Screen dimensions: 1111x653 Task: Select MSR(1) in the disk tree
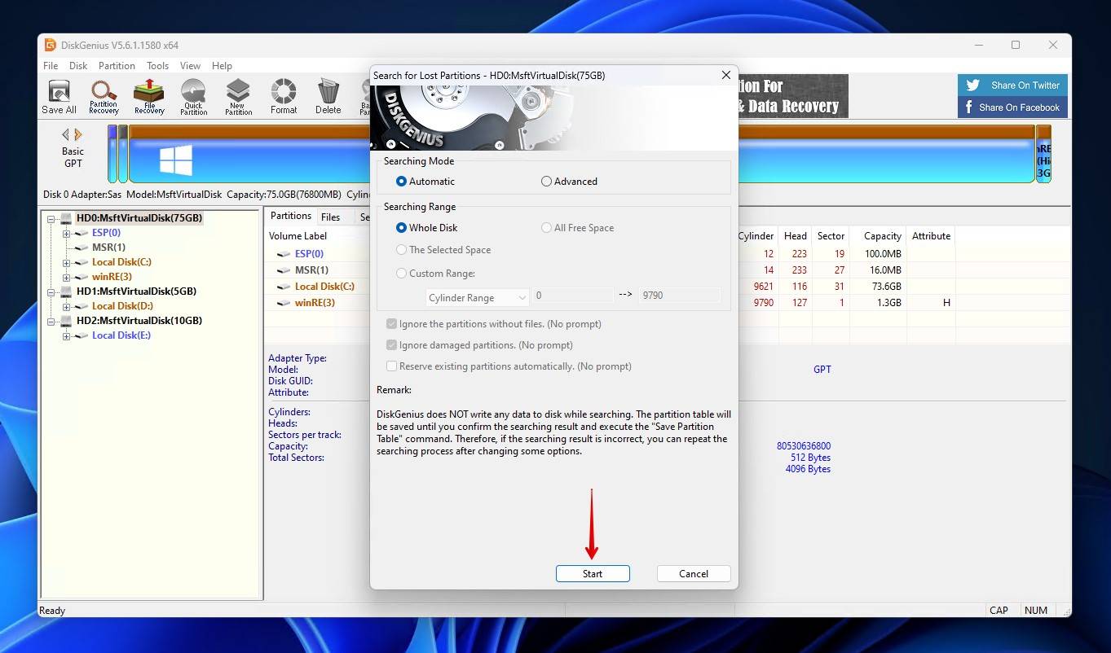click(x=108, y=248)
